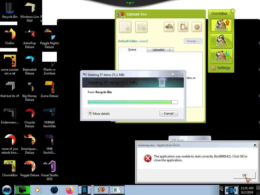Click the ChomikBox upload taskbar button
260x195 pixels.
point(101,190)
